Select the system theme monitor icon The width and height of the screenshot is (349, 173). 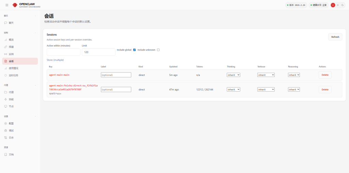(x=333, y=5)
